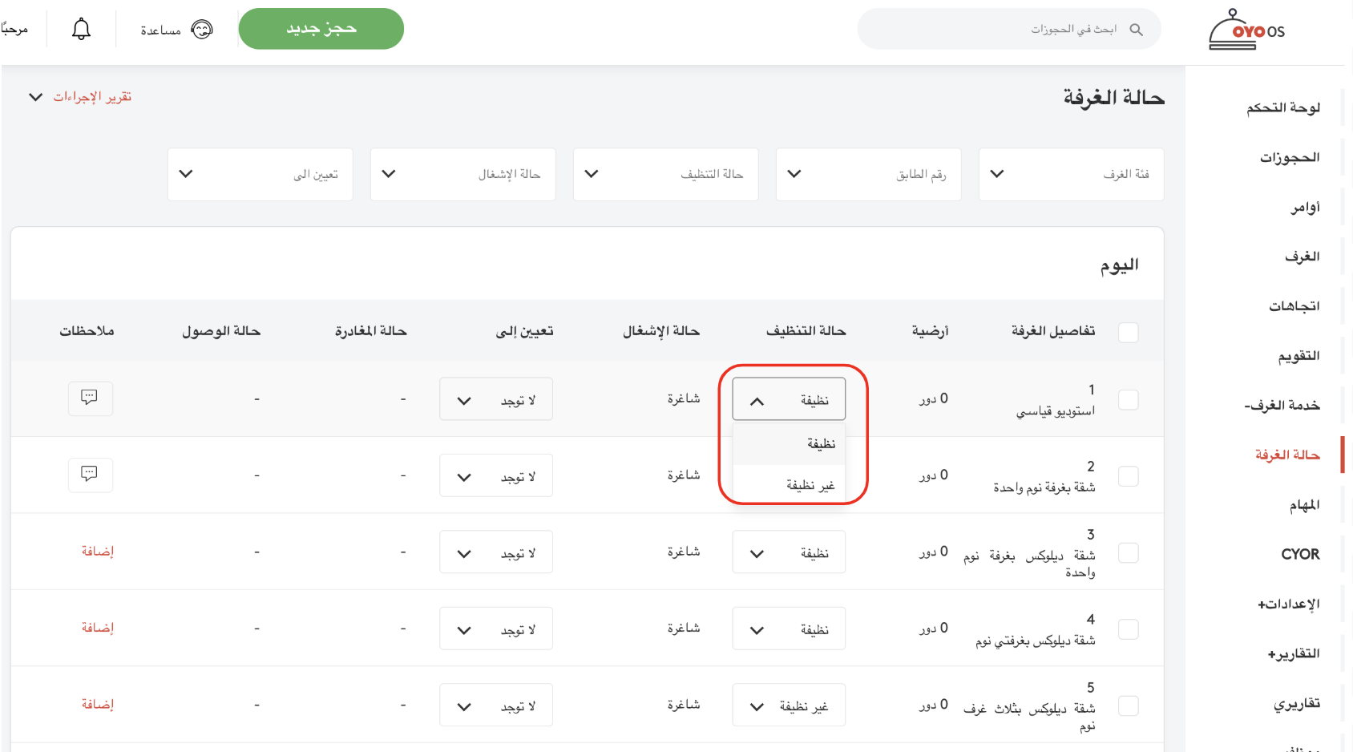Open the cleaning status dropdown for room 3
Viewport: 1353px width, 752px height.
(789, 552)
